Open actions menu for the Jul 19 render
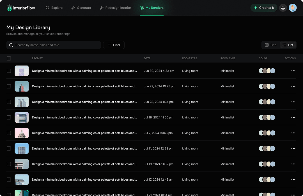Image resolution: width=303 pixels, height=196 pixels. point(293,164)
